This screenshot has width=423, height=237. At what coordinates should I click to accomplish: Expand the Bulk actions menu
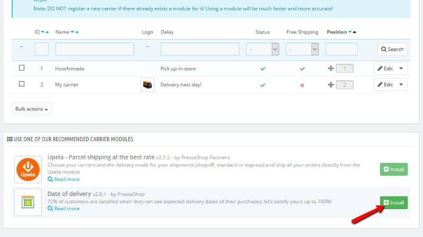(x=32, y=108)
